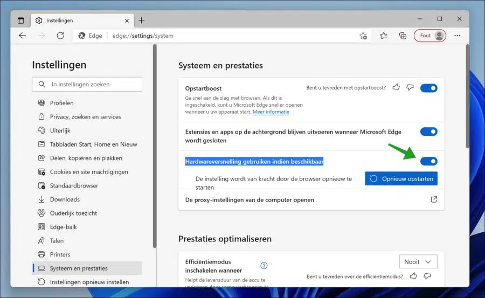Open the Nooit efficiency mode dropdown
Screen dimensions: 485x298
pyautogui.click(x=418, y=262)
